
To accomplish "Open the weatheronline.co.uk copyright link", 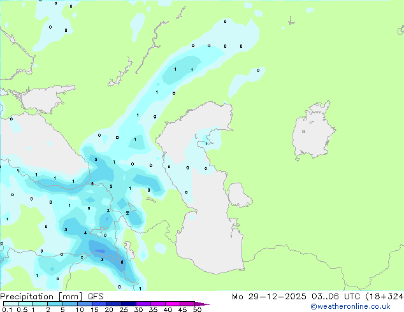I will pyautogui.click(x=350, y=307).
